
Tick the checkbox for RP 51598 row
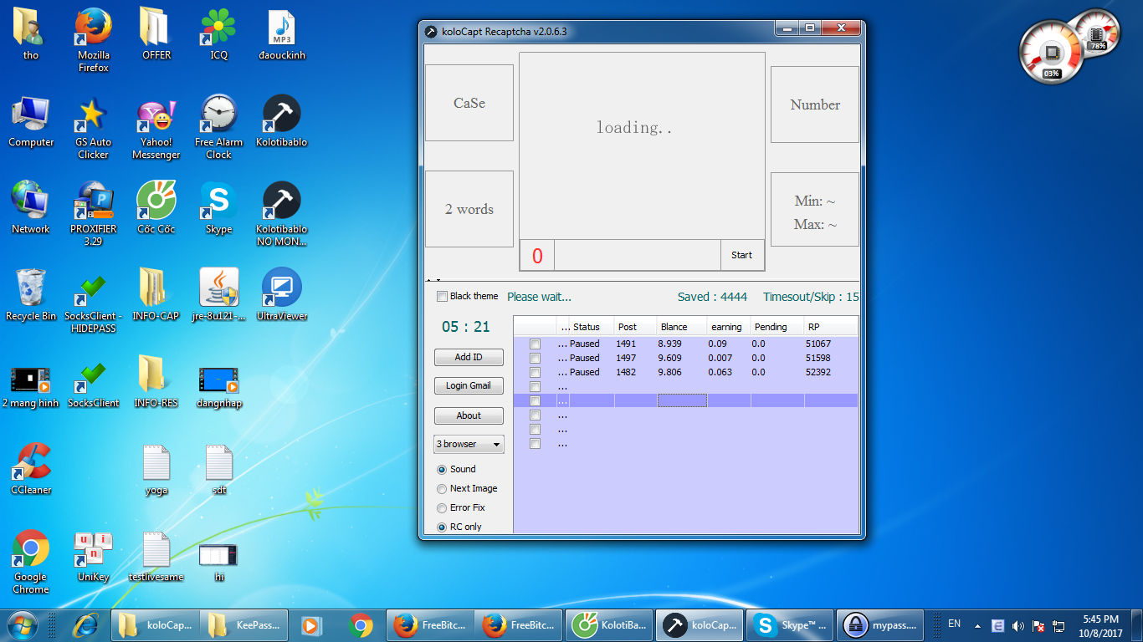(x=535, y=359)
